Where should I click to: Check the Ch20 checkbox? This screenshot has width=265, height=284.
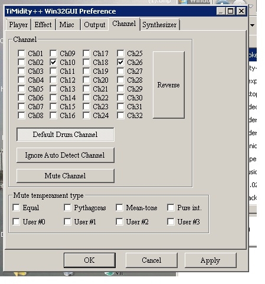tap(86, 80)
